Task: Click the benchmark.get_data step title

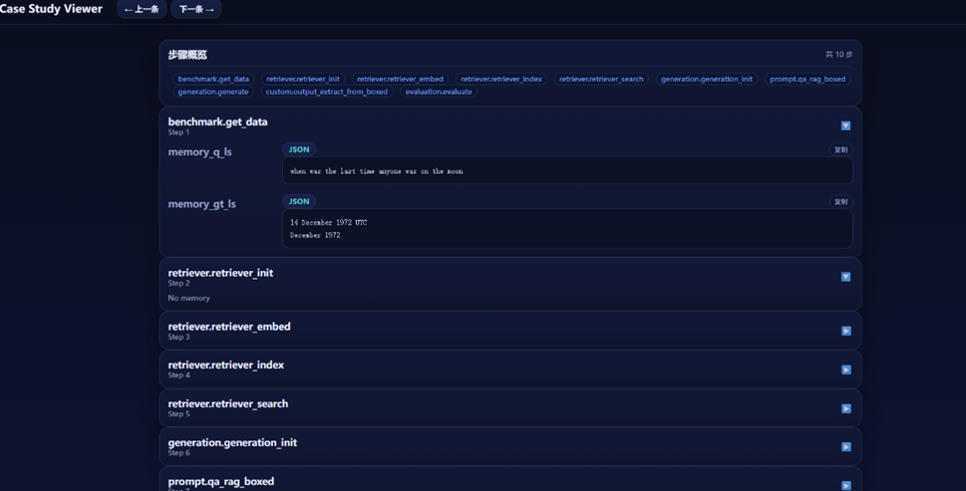Action: point(217,122)
